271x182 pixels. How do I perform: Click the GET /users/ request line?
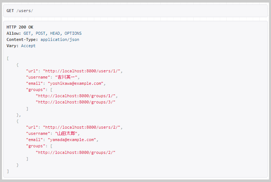(x=20, y=11)
